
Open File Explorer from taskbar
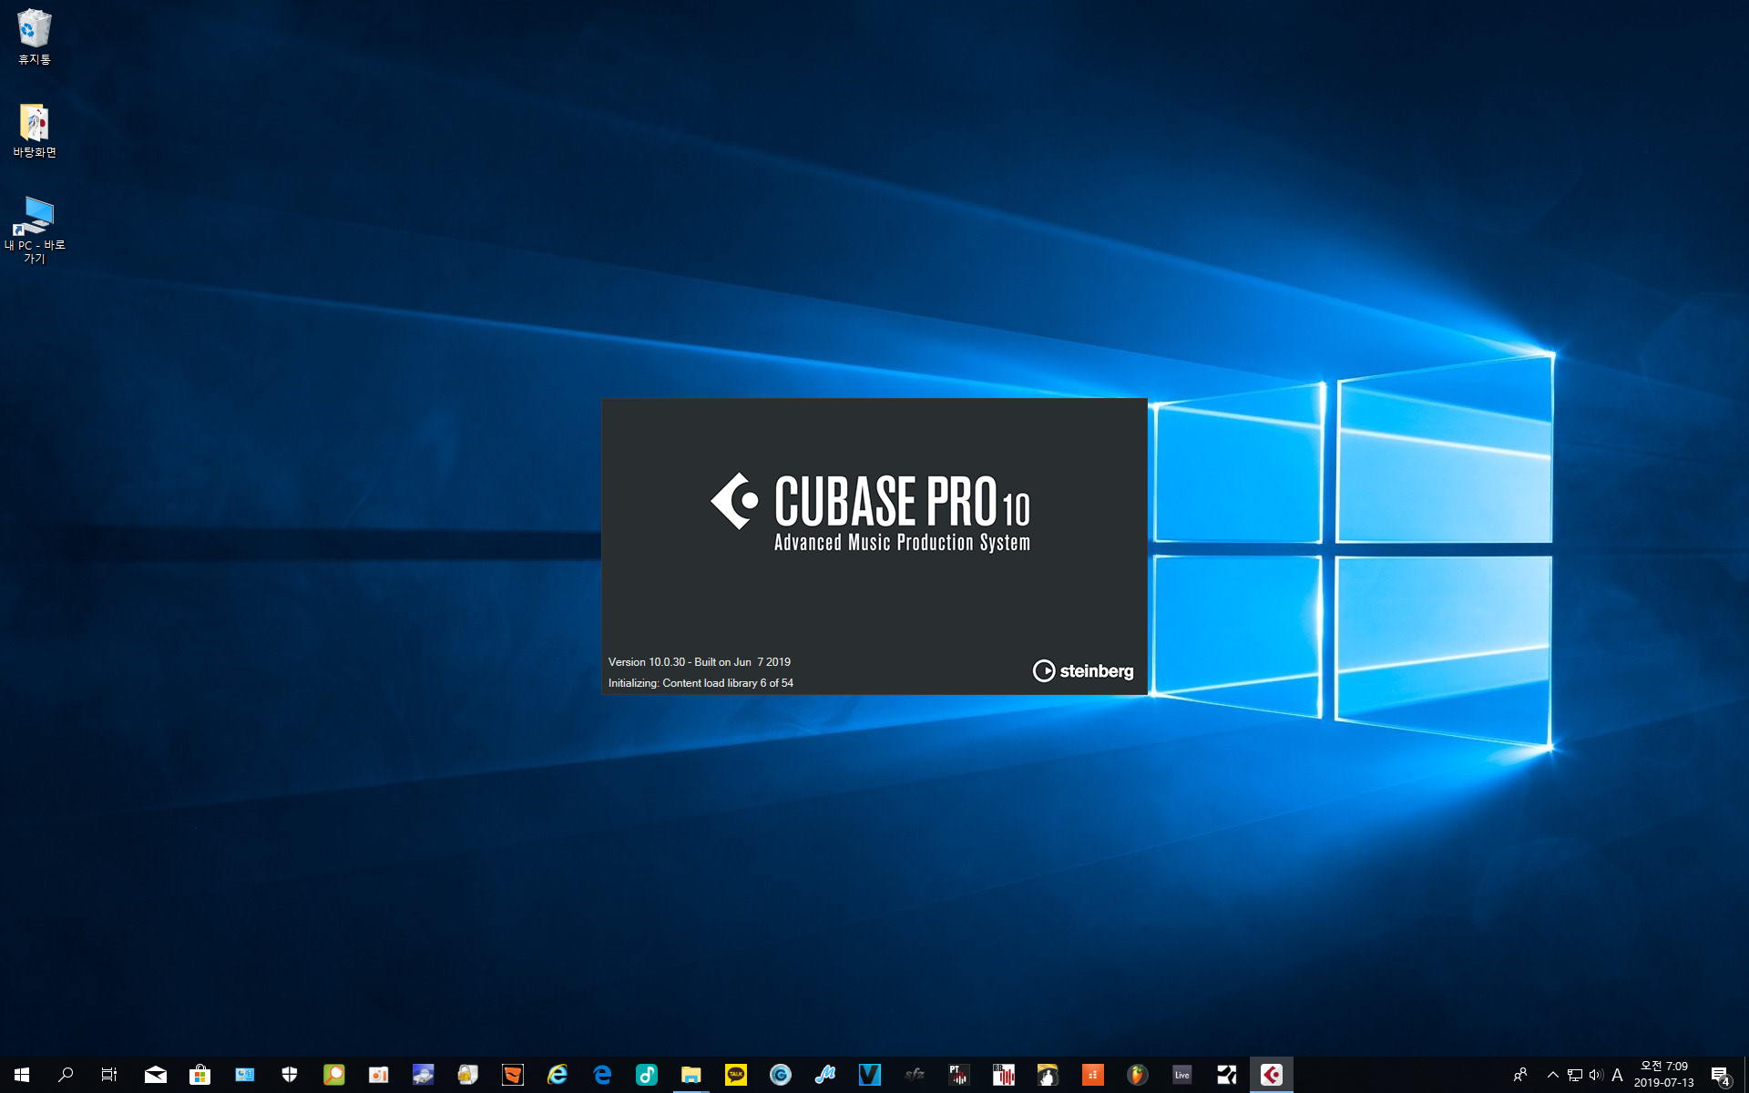coord(691,1075)
